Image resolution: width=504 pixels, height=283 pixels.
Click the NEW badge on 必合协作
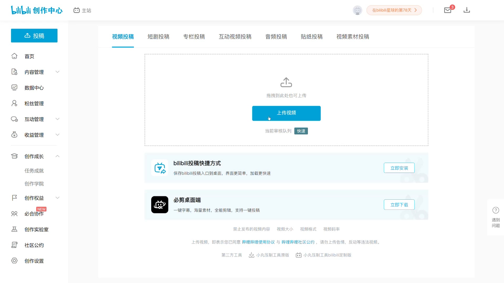point(41,209)
